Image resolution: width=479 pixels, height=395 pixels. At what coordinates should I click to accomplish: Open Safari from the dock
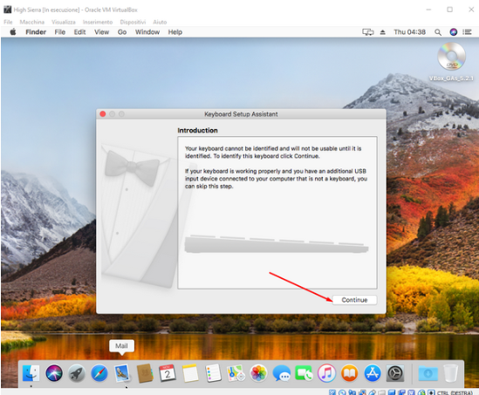(99, 373)
